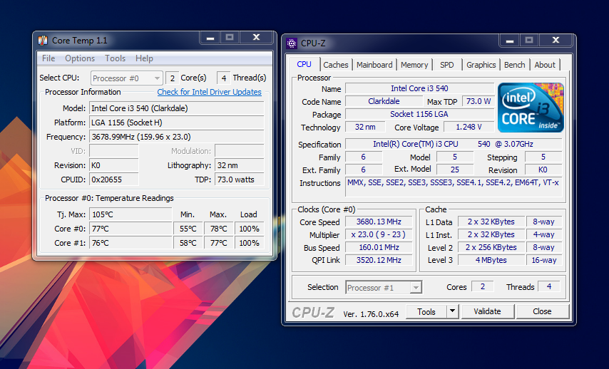The width and height of the screenshot is (609, 369).
Task: Click the Tj. Max value 105°C
Action: tap(130, 214)
